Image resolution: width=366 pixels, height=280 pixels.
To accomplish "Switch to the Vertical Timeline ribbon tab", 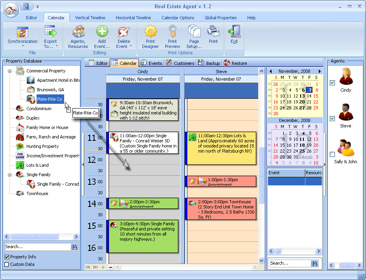I will (x=90, y=18).
